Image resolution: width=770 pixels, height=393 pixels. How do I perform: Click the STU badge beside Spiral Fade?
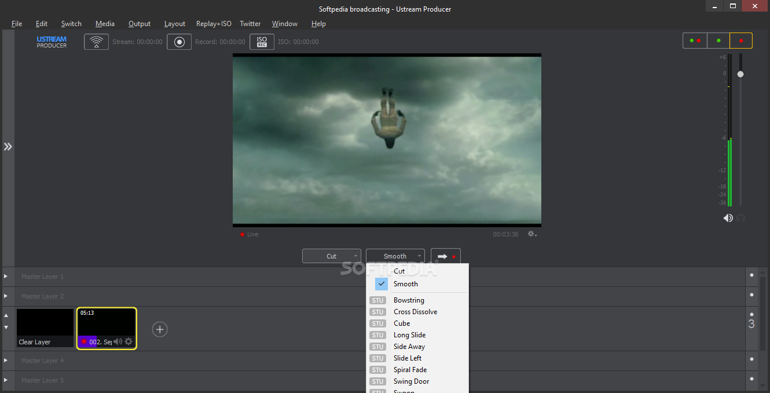click(x=378, y=370)
